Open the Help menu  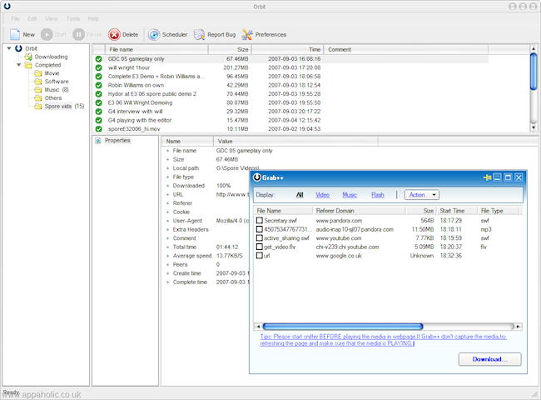(x=93, y=18)
